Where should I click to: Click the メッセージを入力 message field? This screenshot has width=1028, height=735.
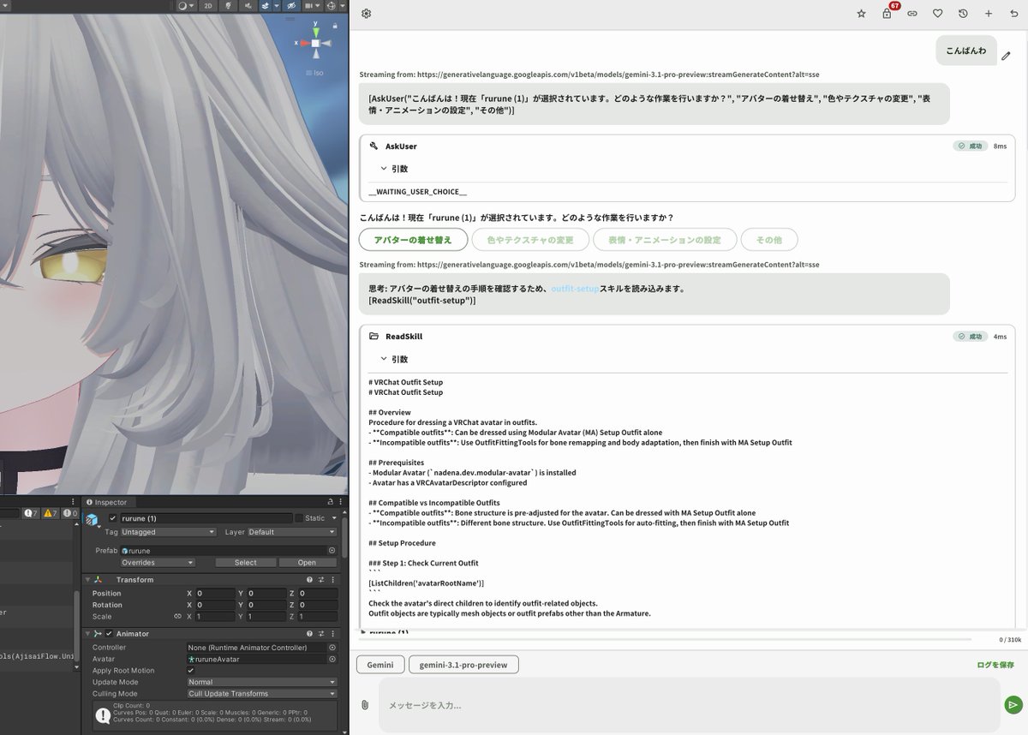[x=690, y=705]
